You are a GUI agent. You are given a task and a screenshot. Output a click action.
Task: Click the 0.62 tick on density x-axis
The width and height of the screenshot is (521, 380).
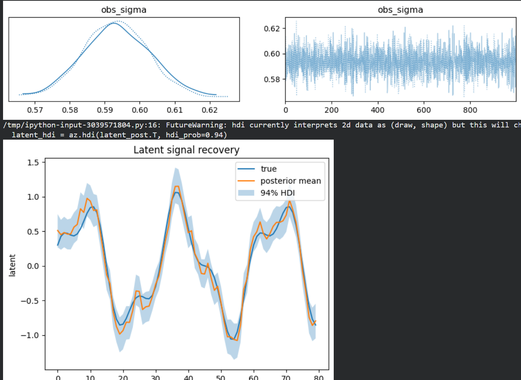click(210, 110)
